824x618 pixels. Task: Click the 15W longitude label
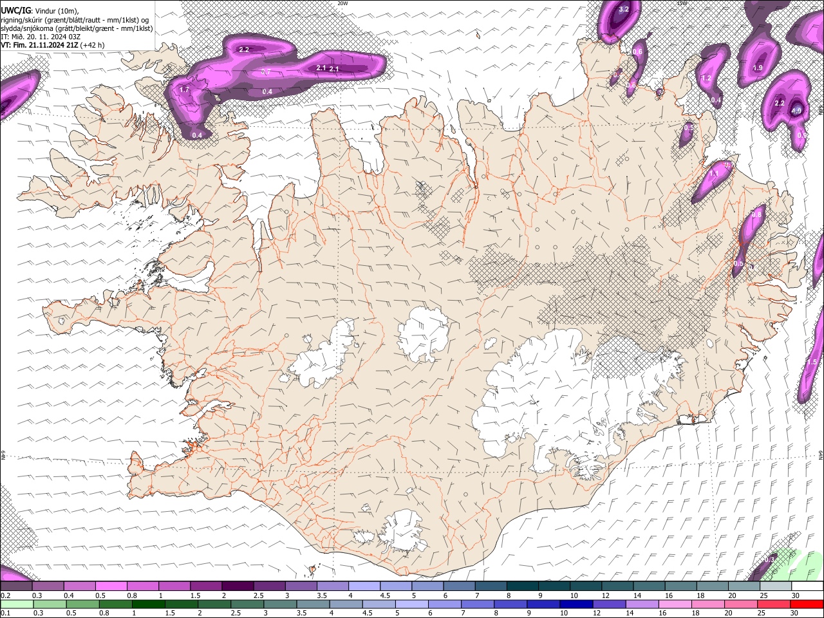tap(682, 3)
